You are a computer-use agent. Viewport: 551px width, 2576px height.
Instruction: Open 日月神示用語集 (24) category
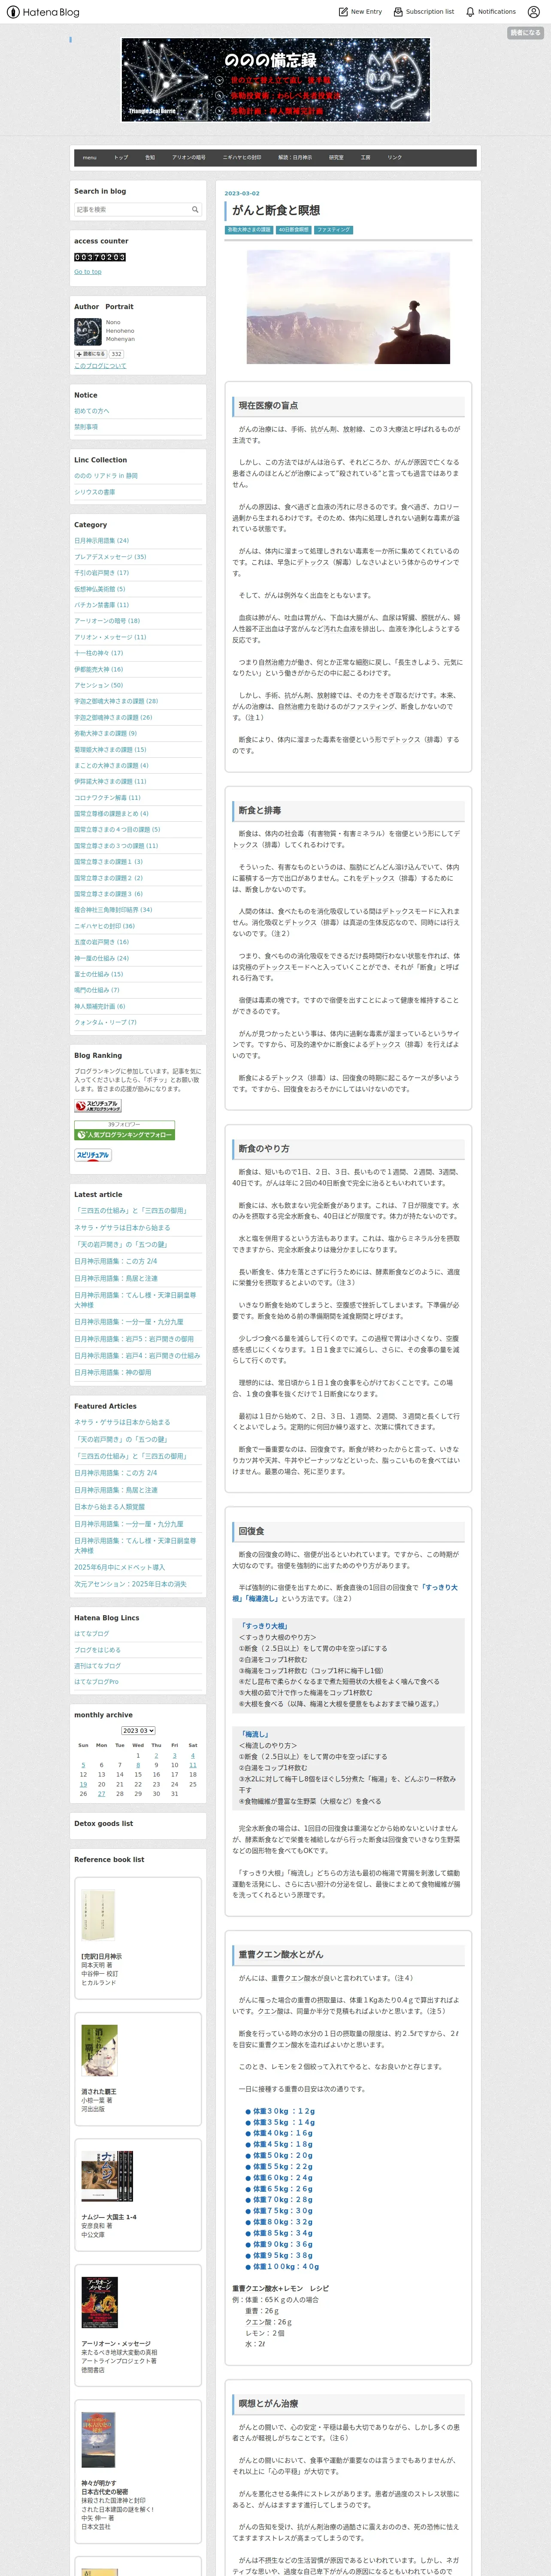tap(101, 541)
